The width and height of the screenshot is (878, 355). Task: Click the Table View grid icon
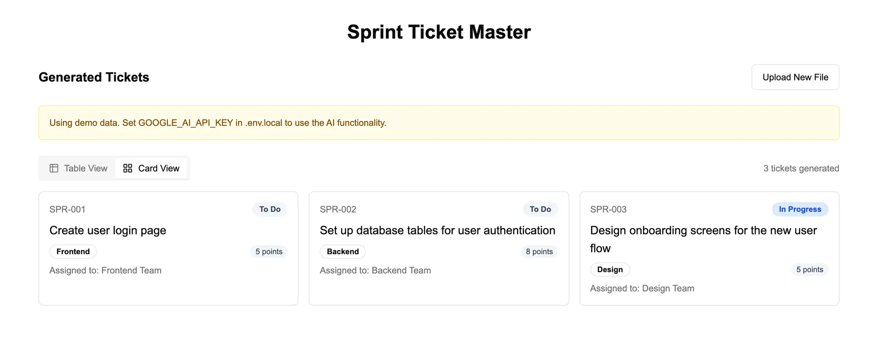pyautogui.click(x=54, y=168)
